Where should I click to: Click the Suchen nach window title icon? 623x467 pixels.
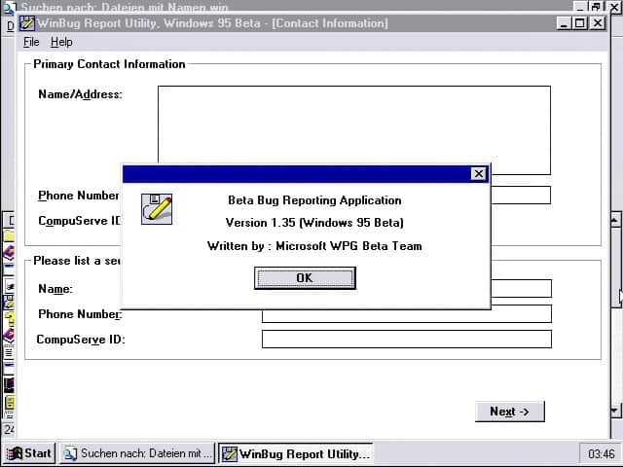pyautogui.click(x=10, y=7)
